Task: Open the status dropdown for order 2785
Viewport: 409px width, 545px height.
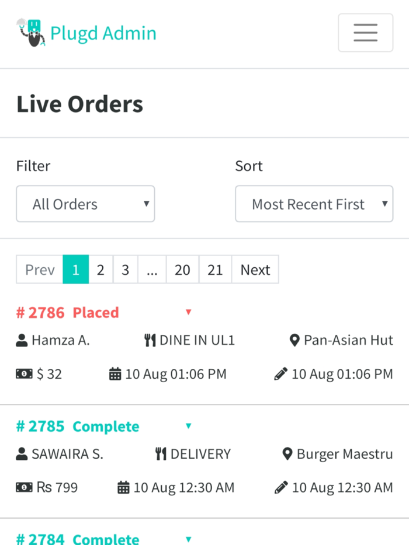Action: point(188,426)
